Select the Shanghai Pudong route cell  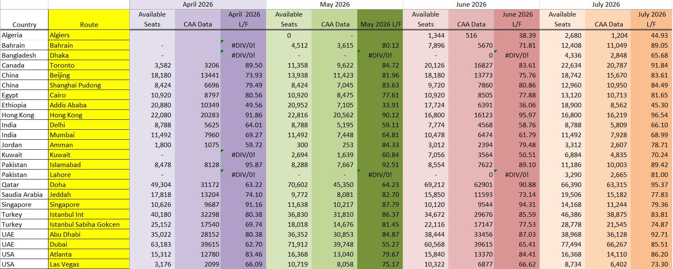(x=89, y=85)
